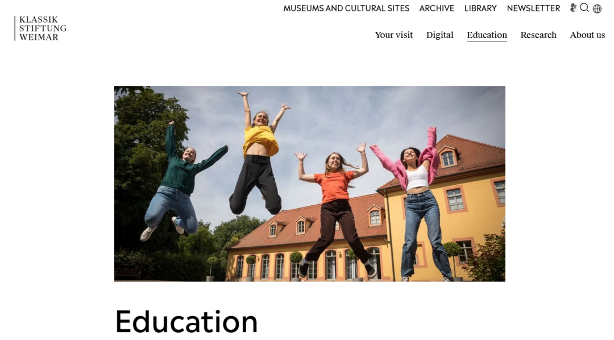
Task: Select the underlined Education menu item
Action: pos(487,35)
